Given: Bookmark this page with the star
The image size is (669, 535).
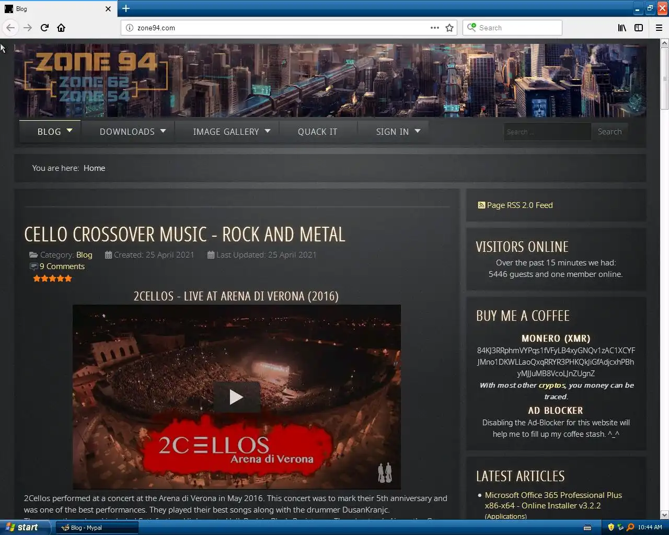Looking at the screenshot, I should [449, 28].
